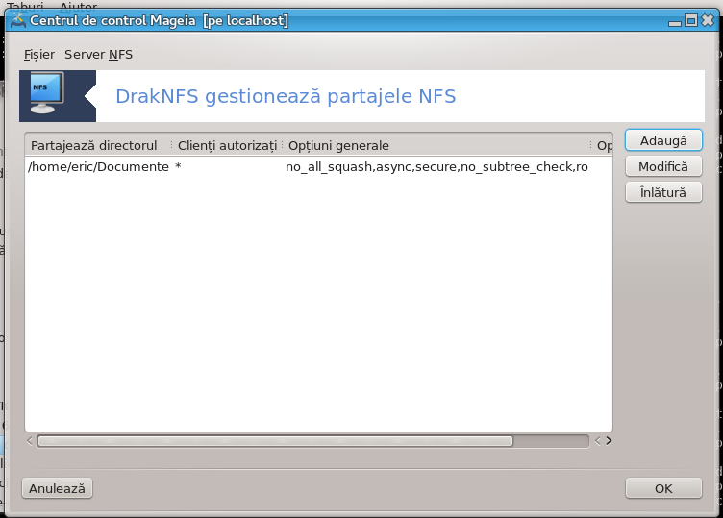Close the Centrul de control window
Image resolution: width=723 pixels, height=518 pixels.
pyautogui.click(x=708, y=20)
